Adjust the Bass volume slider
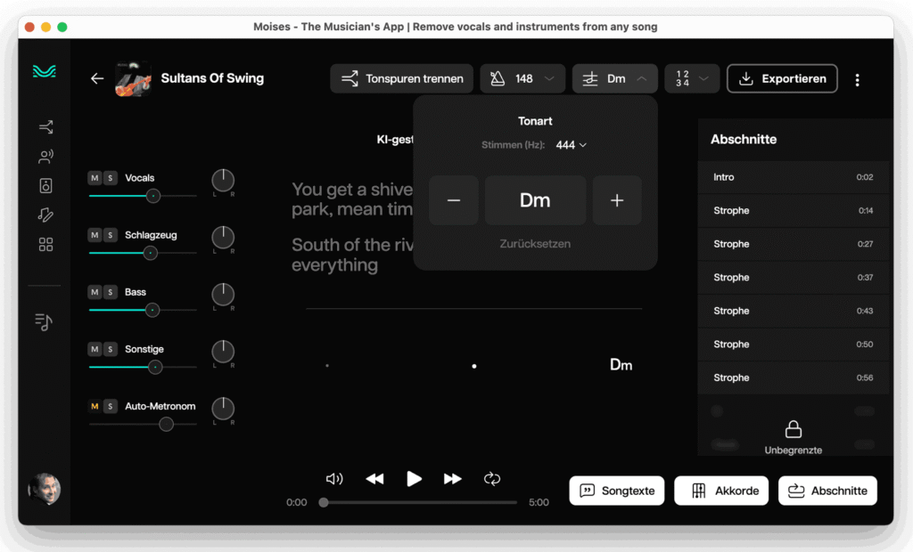 point(143,310)
